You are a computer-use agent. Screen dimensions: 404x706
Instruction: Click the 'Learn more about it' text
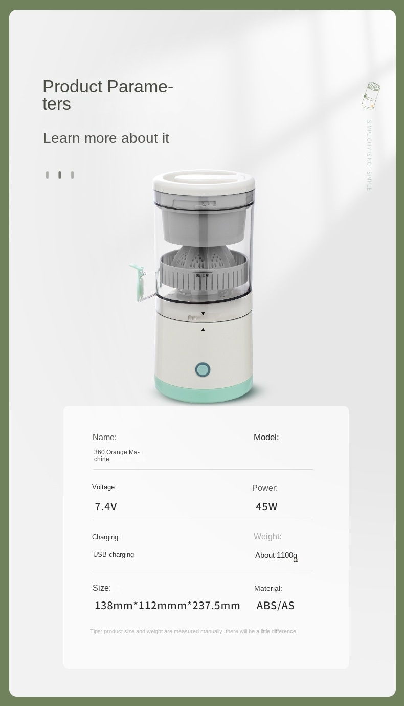[106, 138]
